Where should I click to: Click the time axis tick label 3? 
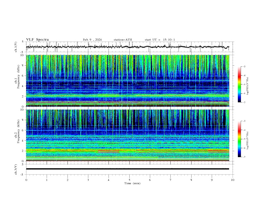(x=88, y=180)
